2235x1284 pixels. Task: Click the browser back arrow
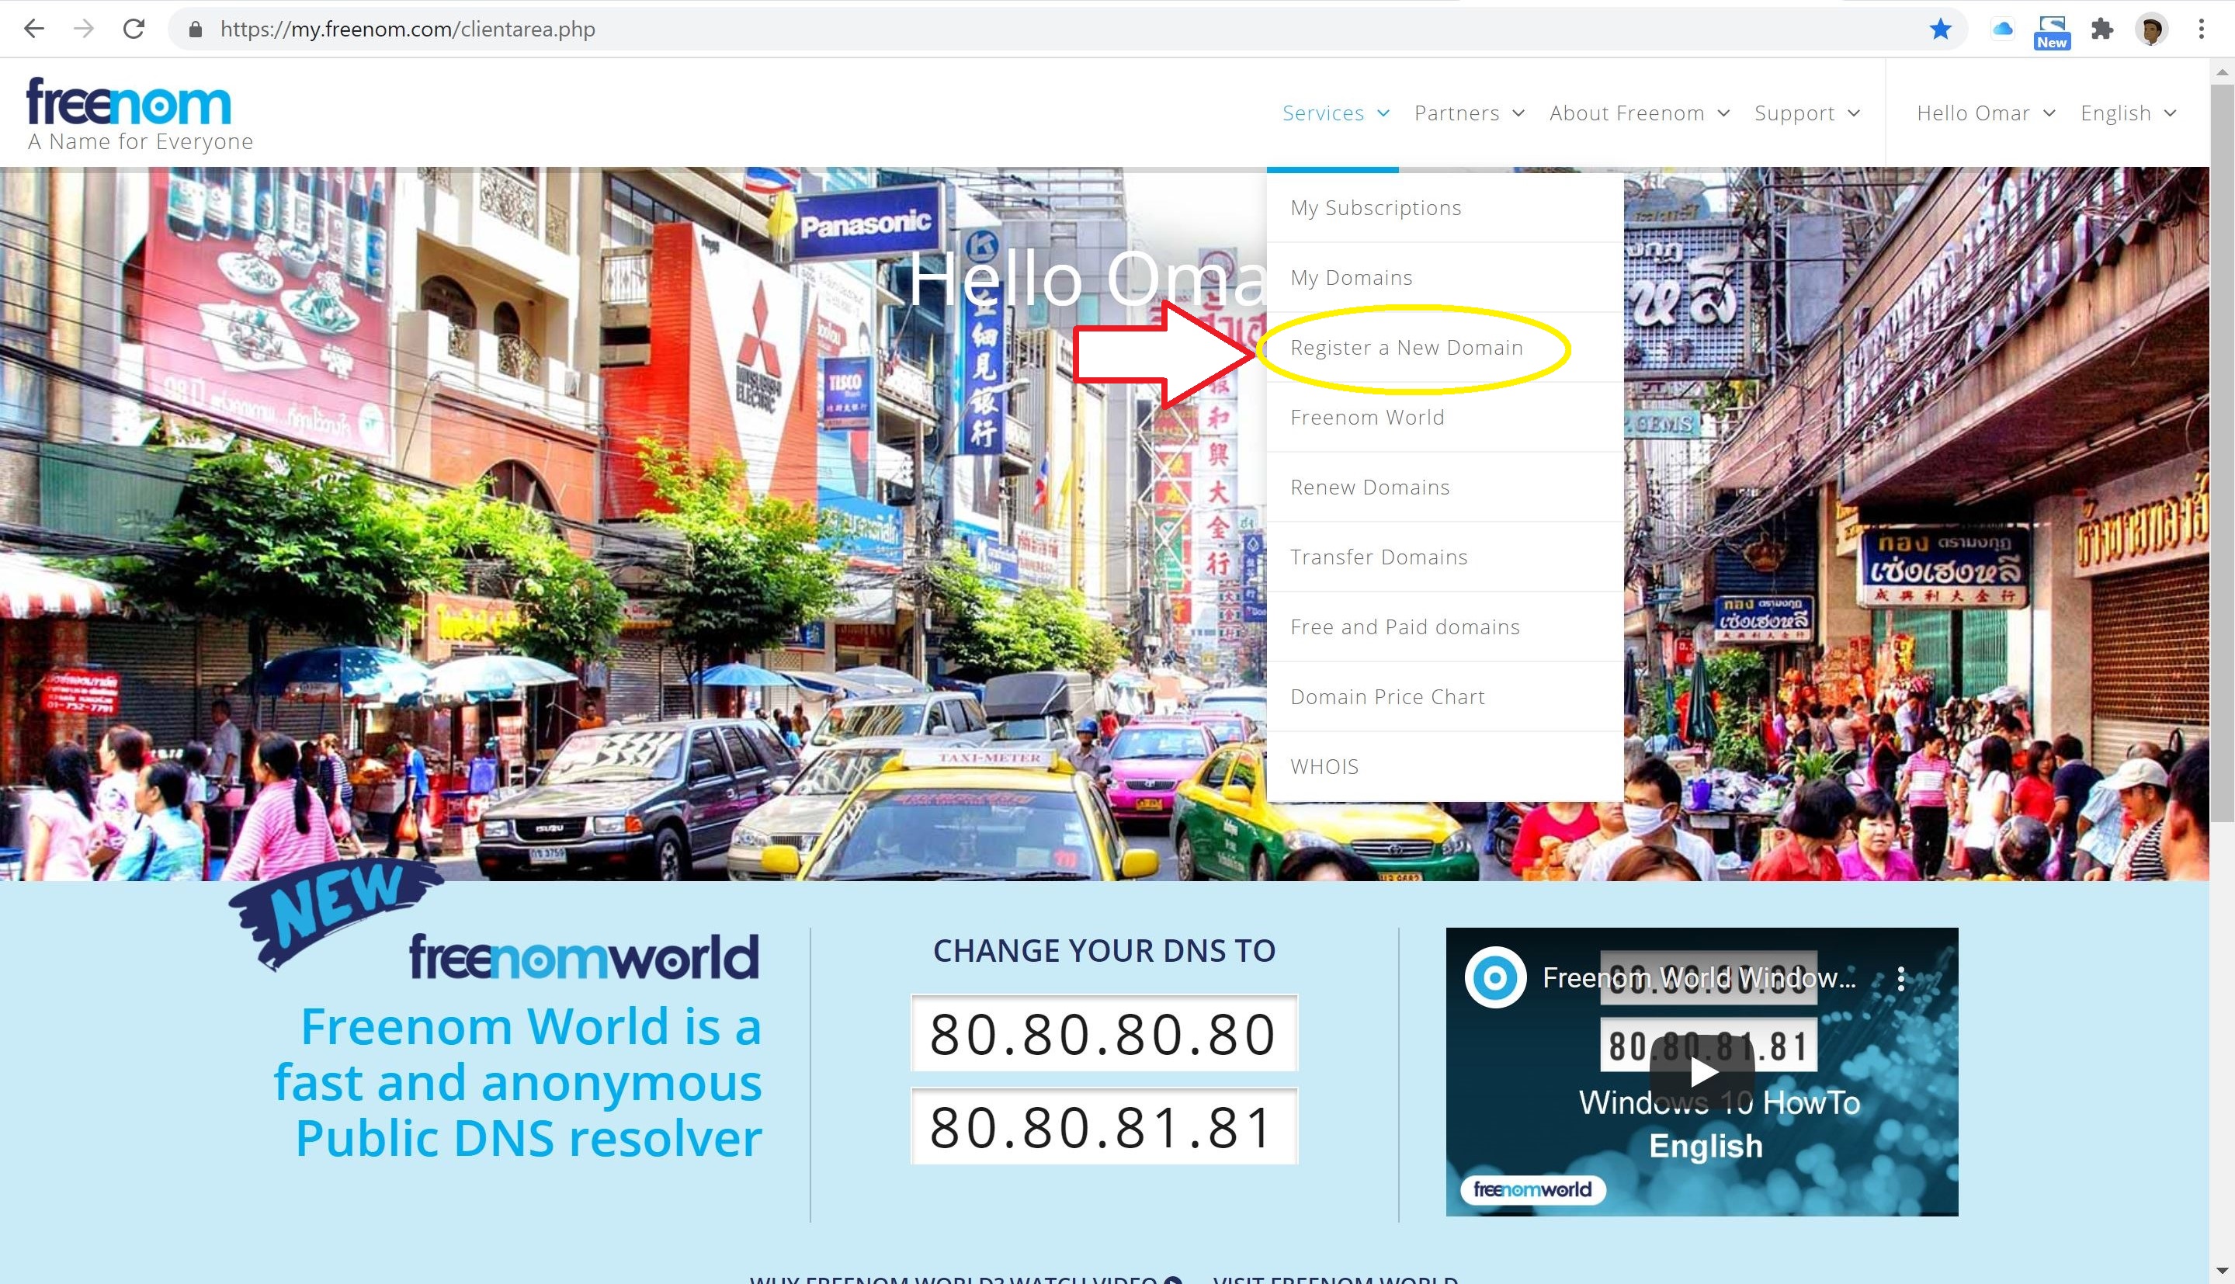(x=33, y=29)
